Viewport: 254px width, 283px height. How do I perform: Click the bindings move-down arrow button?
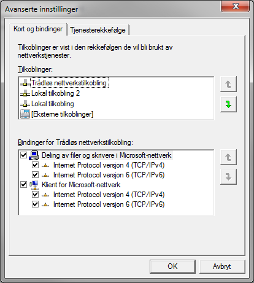(228, 177)
